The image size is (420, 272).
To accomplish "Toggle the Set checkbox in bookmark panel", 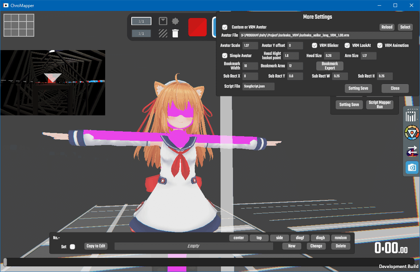I will point(72,247).
